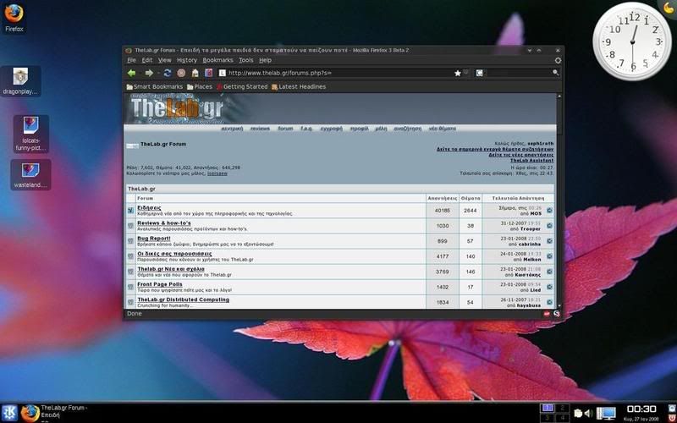Click the reviews navigation link
677x423 pixels.
[x=260, y=129]
